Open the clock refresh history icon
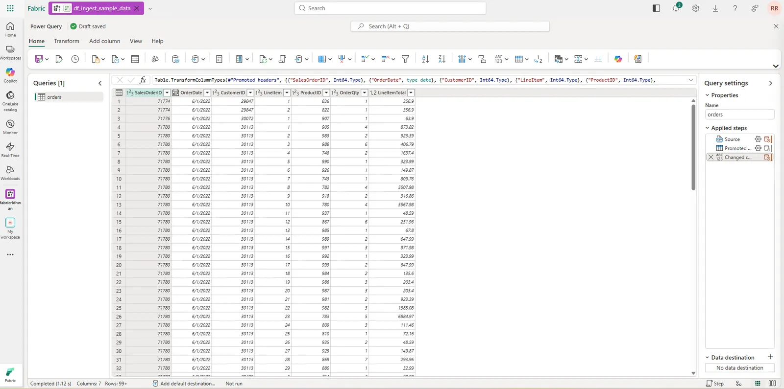This screenshot has height=389, width=784. (75, 59)
